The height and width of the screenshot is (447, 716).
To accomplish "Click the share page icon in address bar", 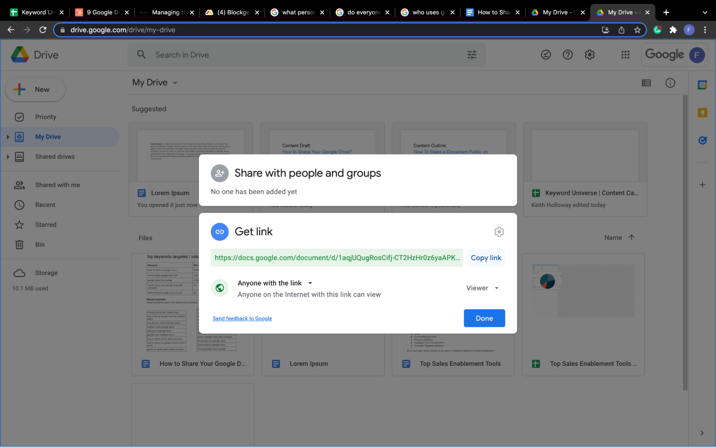I will [x=621, y=30].
